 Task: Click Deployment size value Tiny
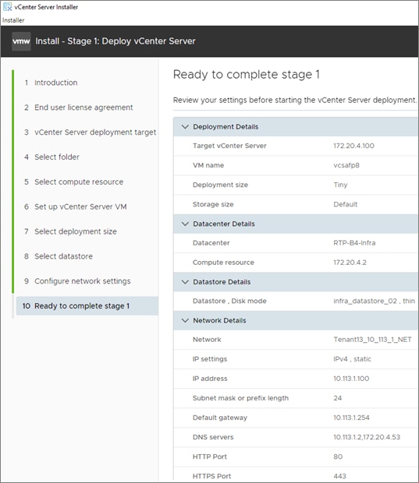point(340,185)
